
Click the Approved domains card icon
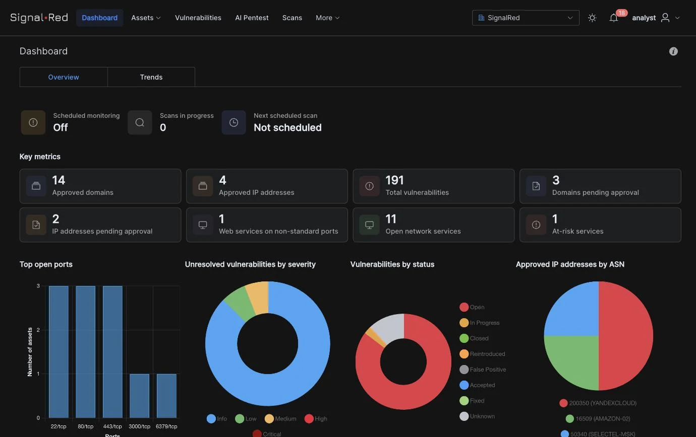tap(36, 186)
